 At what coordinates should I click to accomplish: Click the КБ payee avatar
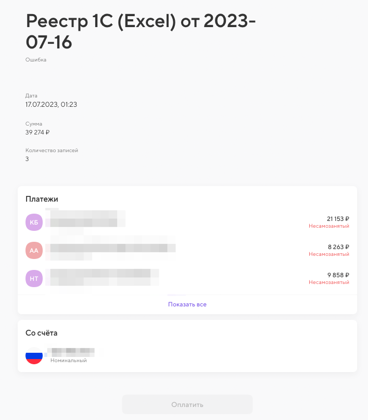click(34, 222)
